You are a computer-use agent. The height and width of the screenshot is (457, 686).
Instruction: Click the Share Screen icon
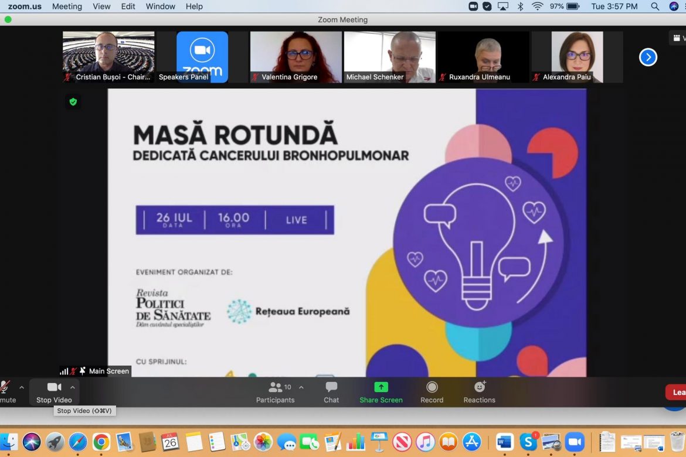click(381, 392)
